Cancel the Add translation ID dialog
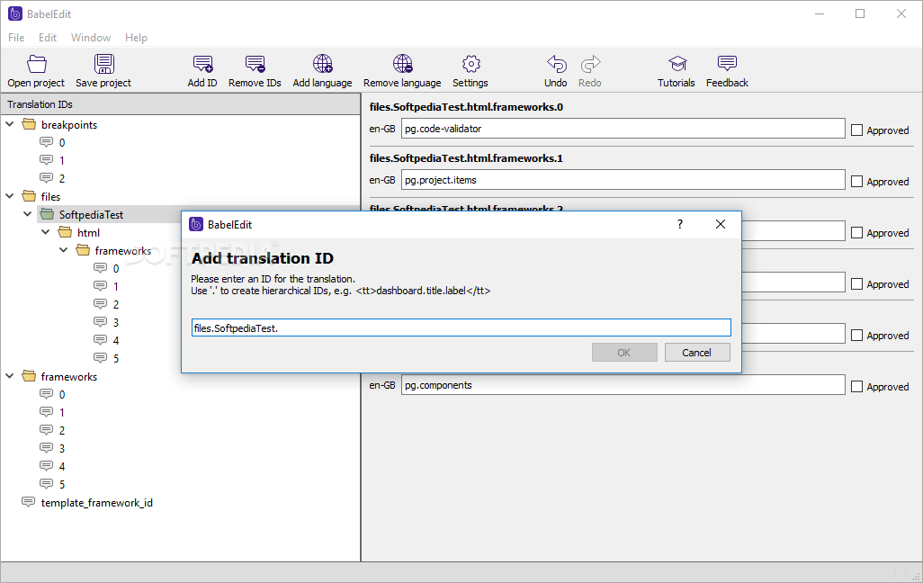 (x=697, y=353)
